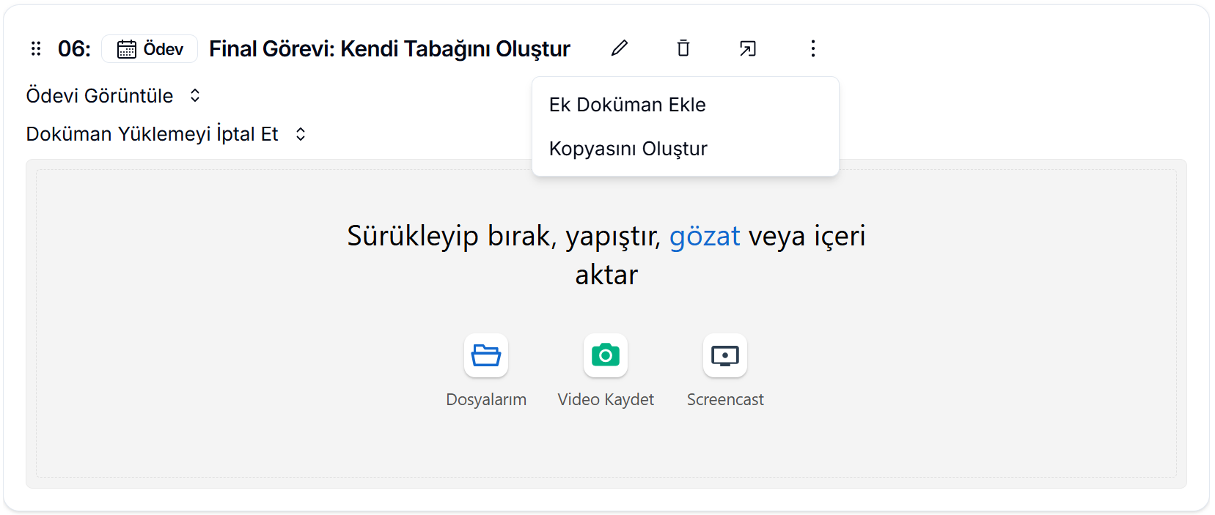Screen dimensions: 1215x515
Task: Click the calendar icon in Ödev badge
Action: coord(127,49)
